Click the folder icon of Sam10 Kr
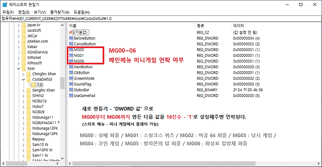This screenshot has height=167, width=322. [x=28, y=145]
